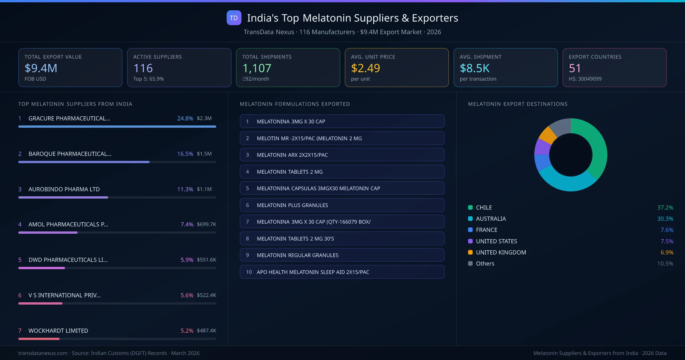The image size is (685, 360).
Task: Open the Top Melatonin Suppliers section header
Action: click(75, 104)
